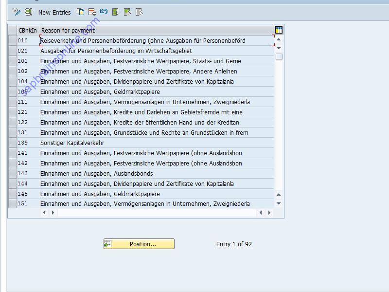
Task: Select all entries with Select All icon
Action: (115, 12)
